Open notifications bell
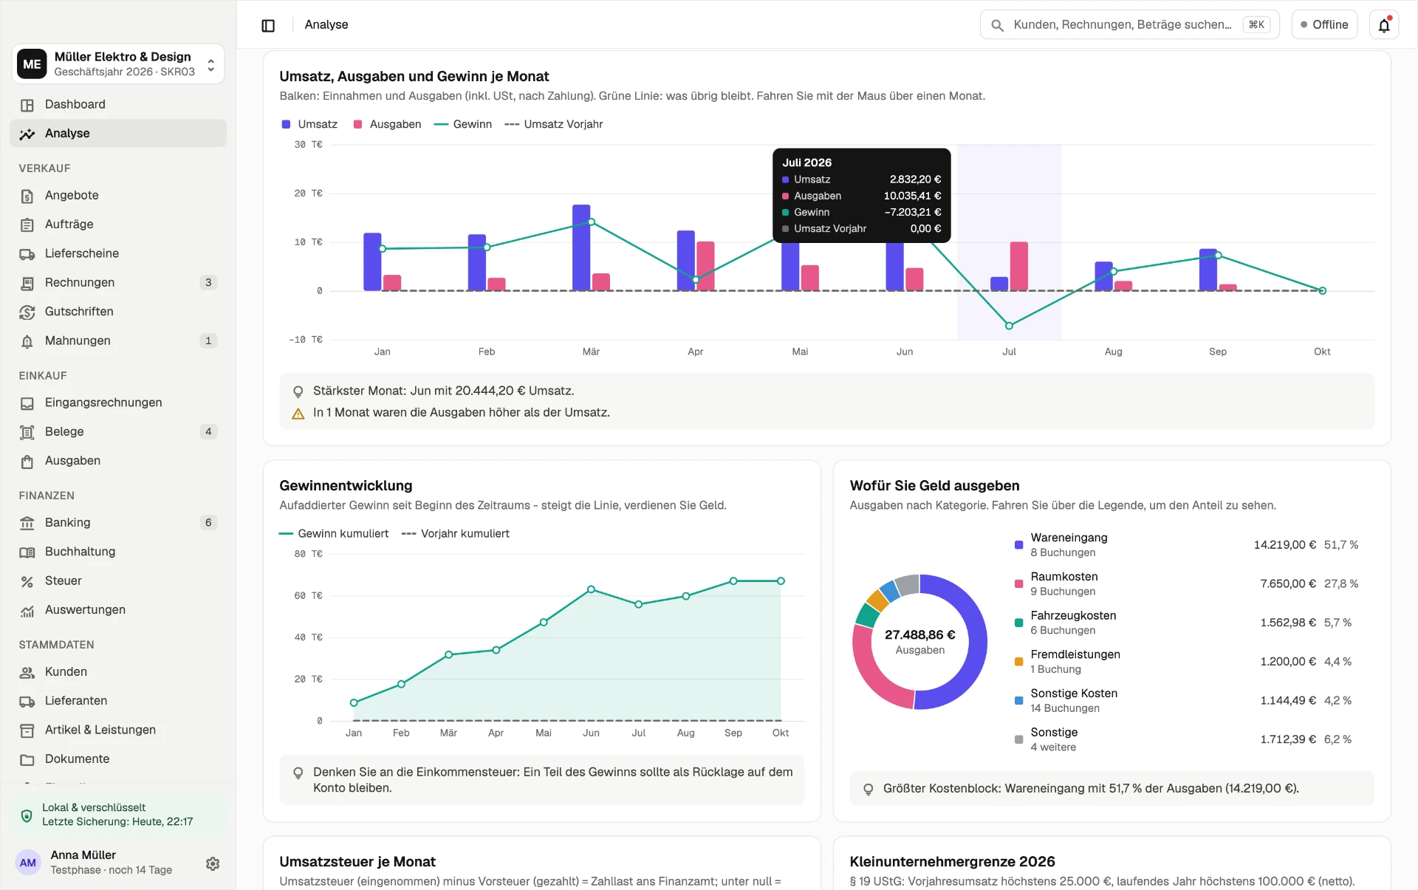 [1384, 25]
